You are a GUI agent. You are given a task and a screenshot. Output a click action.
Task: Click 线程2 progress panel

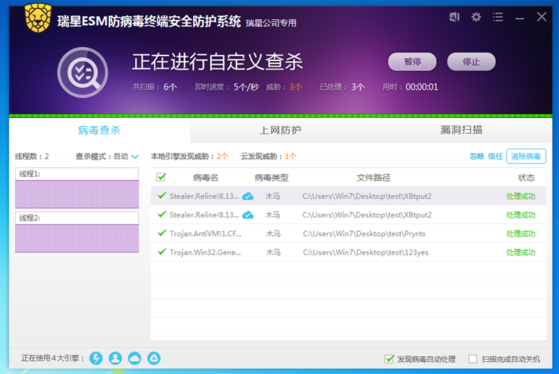click(x=77, y=232)
